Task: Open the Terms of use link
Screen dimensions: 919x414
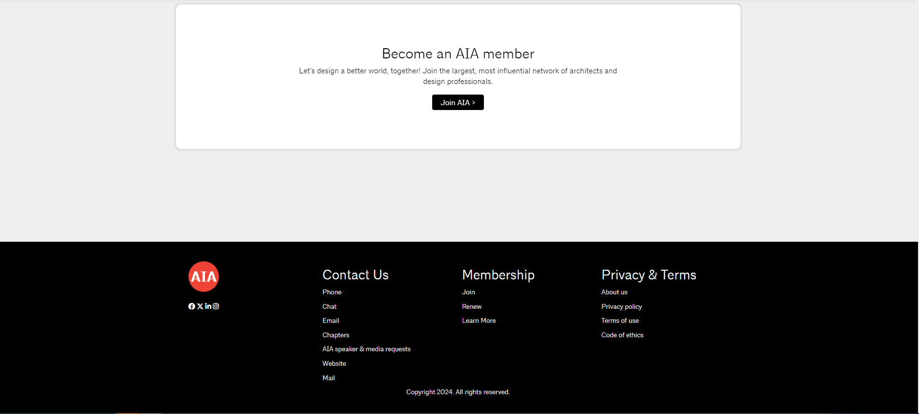Action: tap(620, 321)
